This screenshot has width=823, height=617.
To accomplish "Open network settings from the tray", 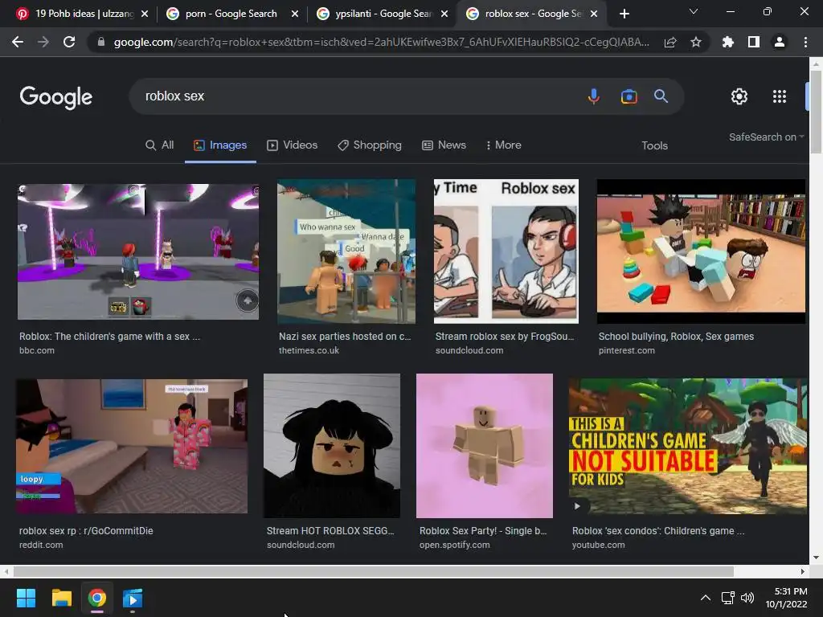I will click(727, 598).
